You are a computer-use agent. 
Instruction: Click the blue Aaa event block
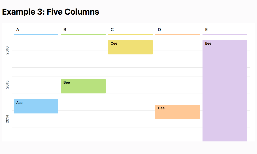point(36,106)
